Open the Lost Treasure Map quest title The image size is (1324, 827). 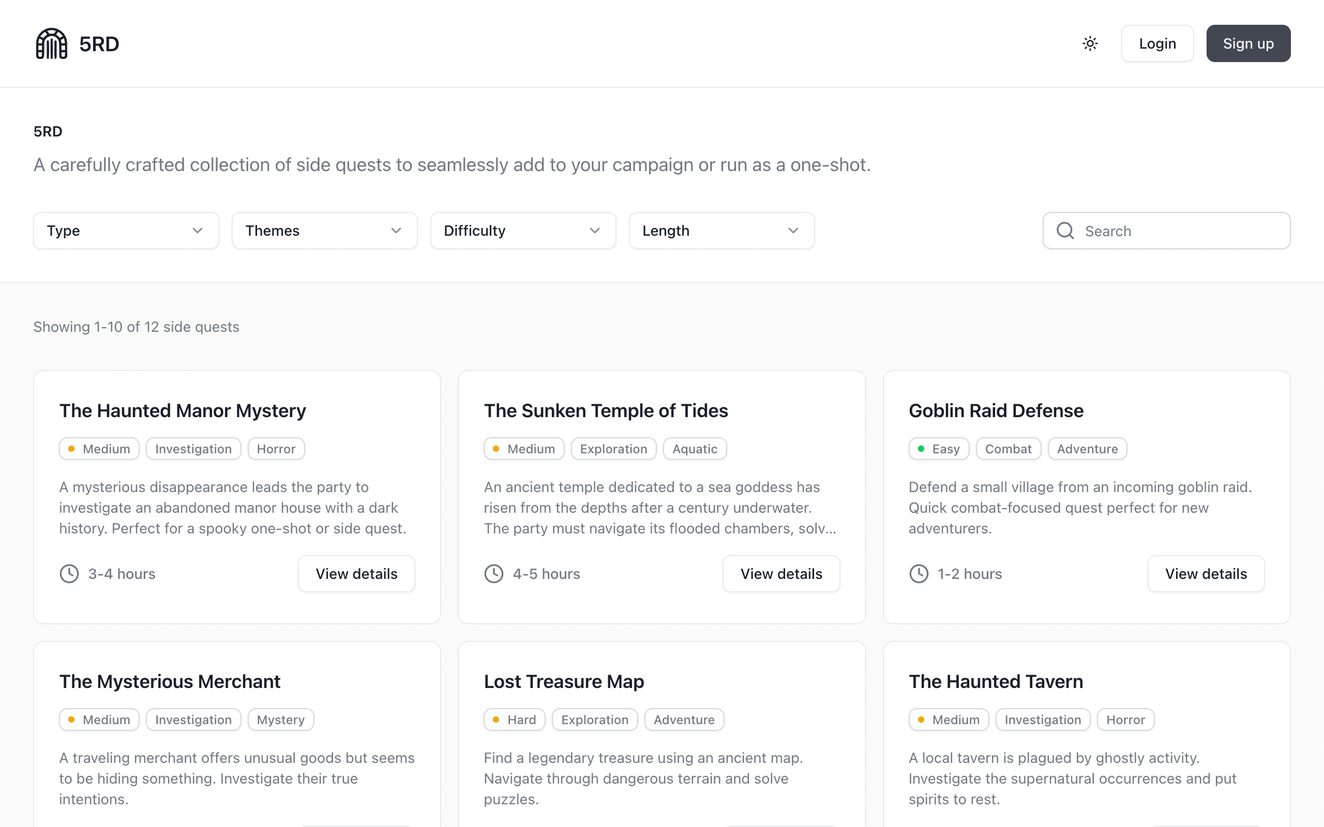point(564,682)
